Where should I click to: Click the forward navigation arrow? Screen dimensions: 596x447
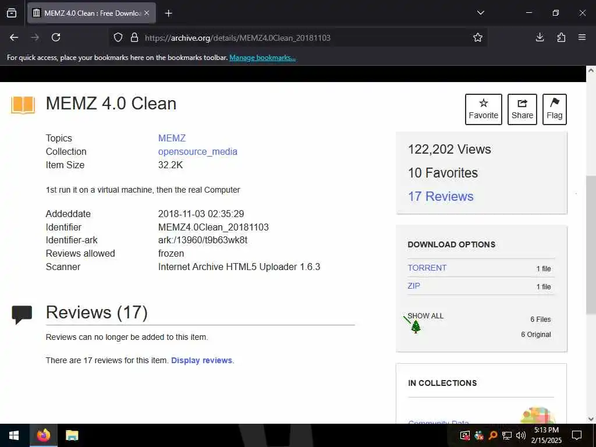(x=35, y=37)
